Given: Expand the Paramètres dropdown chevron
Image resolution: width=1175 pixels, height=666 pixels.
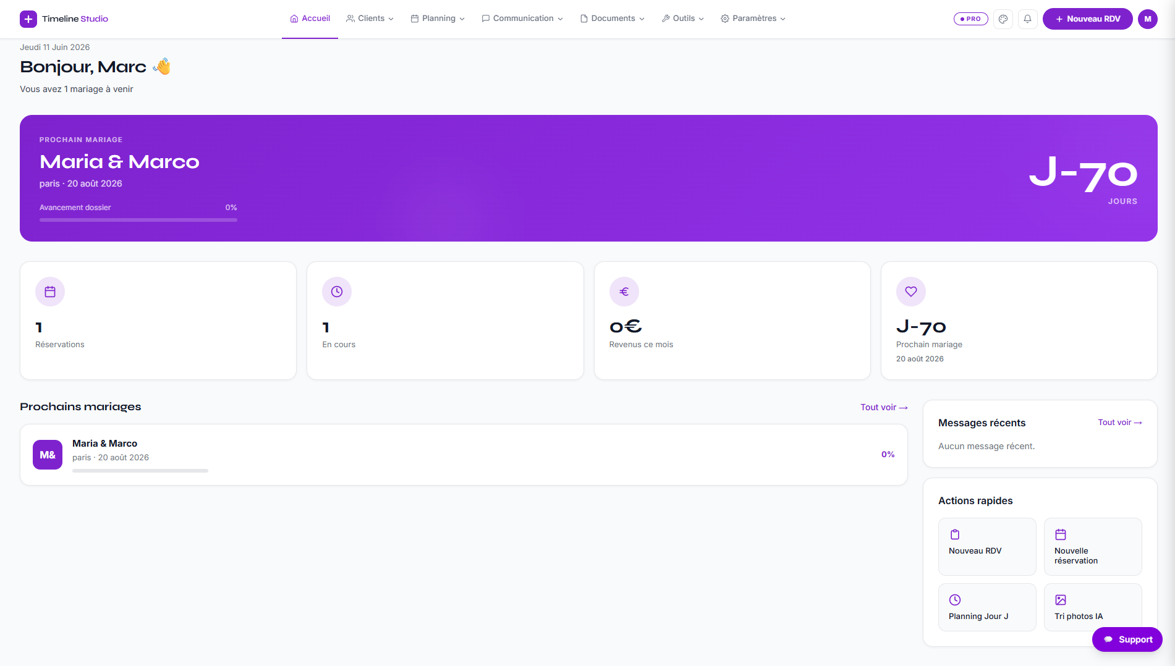Looking at the screenshot, I should [783, 19].
